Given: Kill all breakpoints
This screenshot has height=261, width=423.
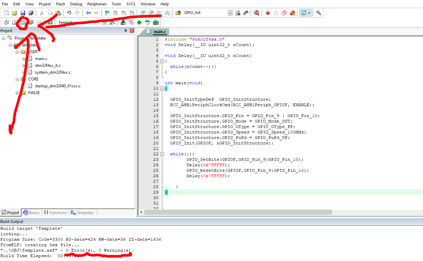Looking at the screenshot, I should point(292,13).
